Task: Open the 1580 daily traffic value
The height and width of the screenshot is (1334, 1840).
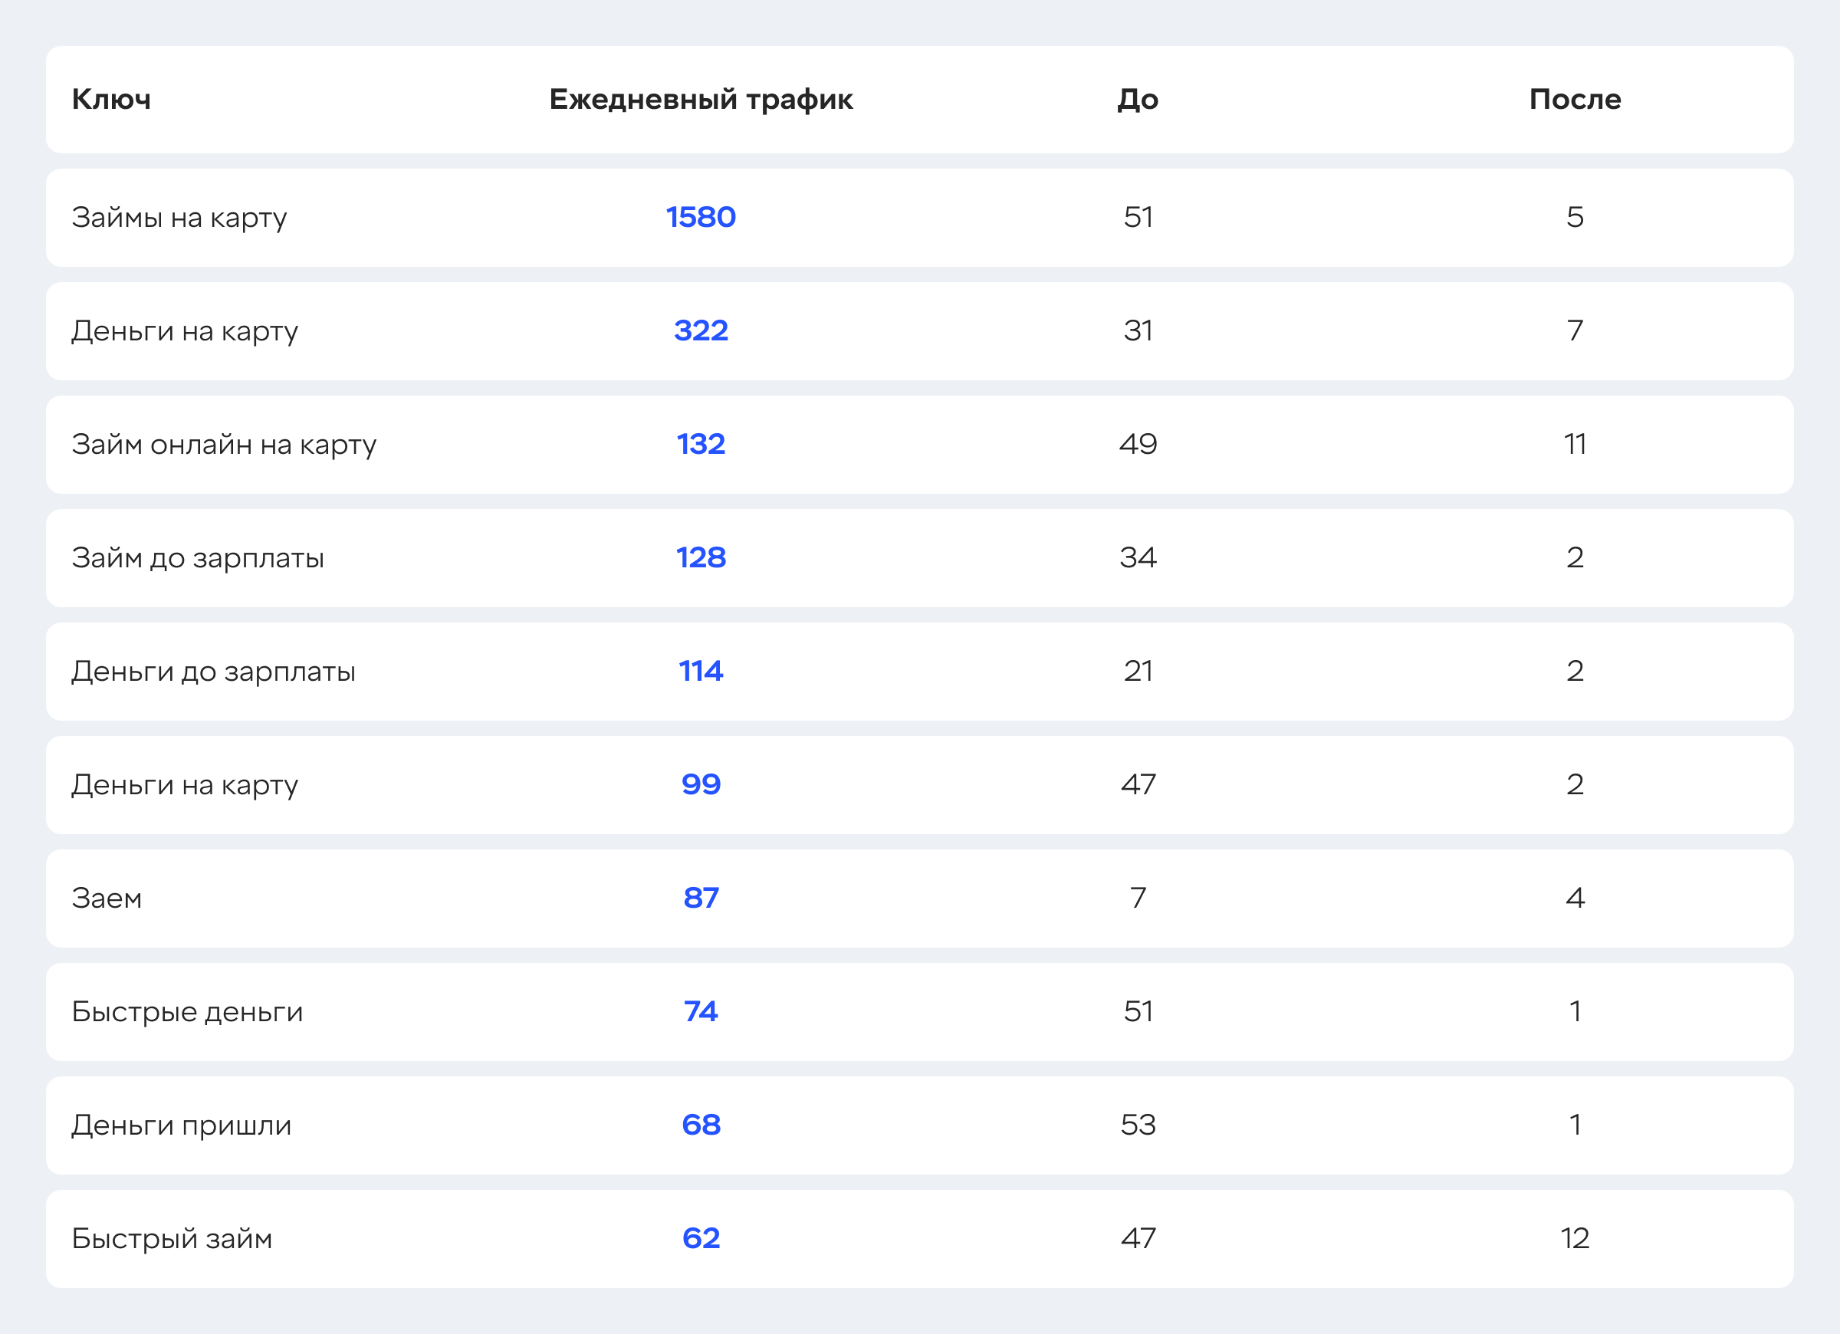Action: tap(701, 218)
